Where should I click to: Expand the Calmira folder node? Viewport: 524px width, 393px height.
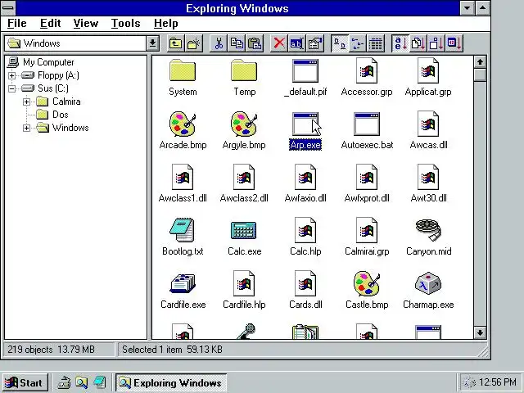coord(26,102)
